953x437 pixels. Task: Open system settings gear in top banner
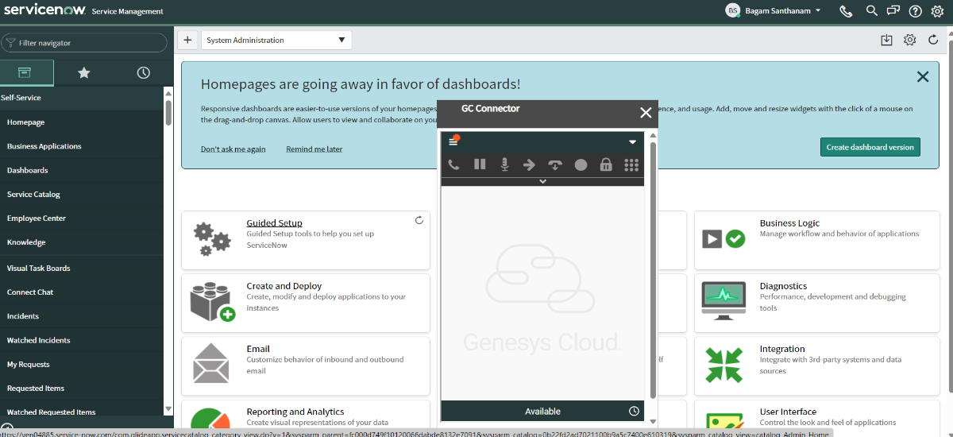tap(937, 11)
